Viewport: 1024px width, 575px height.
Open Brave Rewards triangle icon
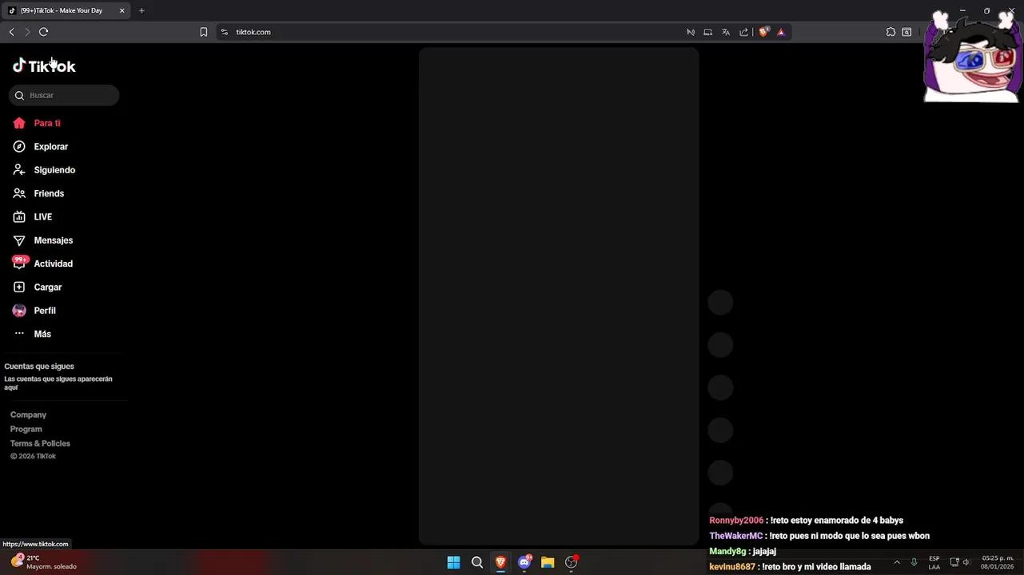(x=781, y=32)
